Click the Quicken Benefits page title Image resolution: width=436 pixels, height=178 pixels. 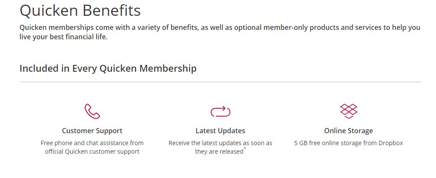tap(80, 11)
